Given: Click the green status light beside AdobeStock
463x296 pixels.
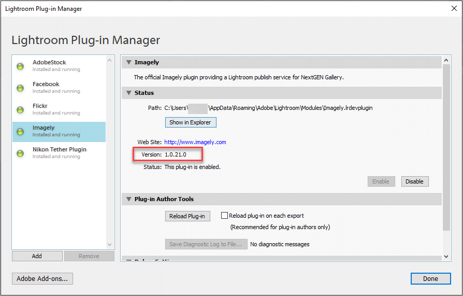Looking at the screenshot, I should click(20, 66).
